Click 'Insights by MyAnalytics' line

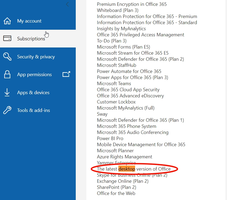pyautogui.click(x=121, y=29)
